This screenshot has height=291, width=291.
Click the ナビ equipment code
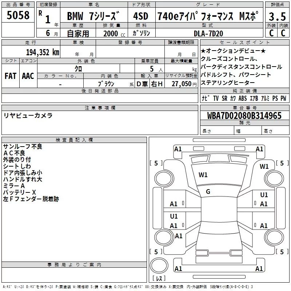[x=206, y=98]
